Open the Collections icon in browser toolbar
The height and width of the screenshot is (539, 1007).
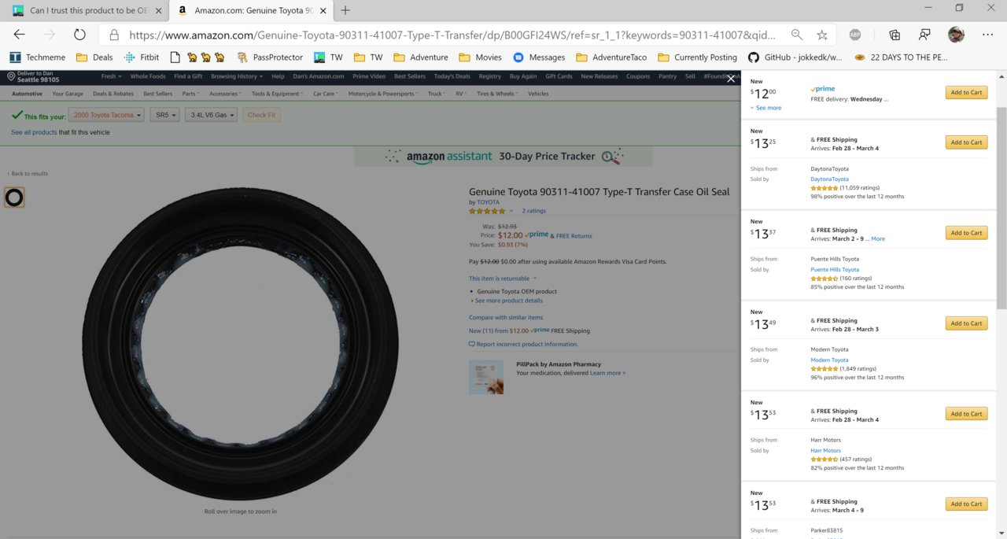pos(894,35)
